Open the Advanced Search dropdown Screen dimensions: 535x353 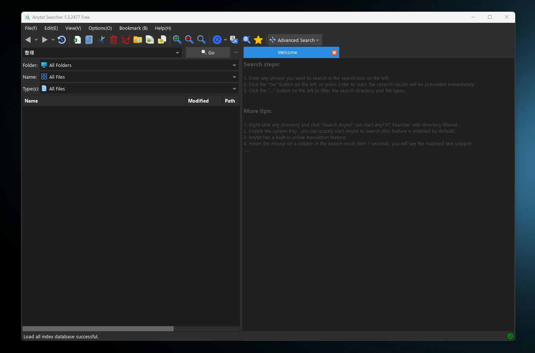295,40
